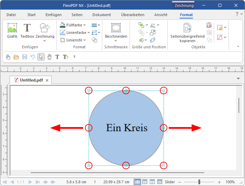Image resolution: width=245 pixels, height=186 pixels.
Task: Open the Einfügen ribbon tab
Action: 53,15
